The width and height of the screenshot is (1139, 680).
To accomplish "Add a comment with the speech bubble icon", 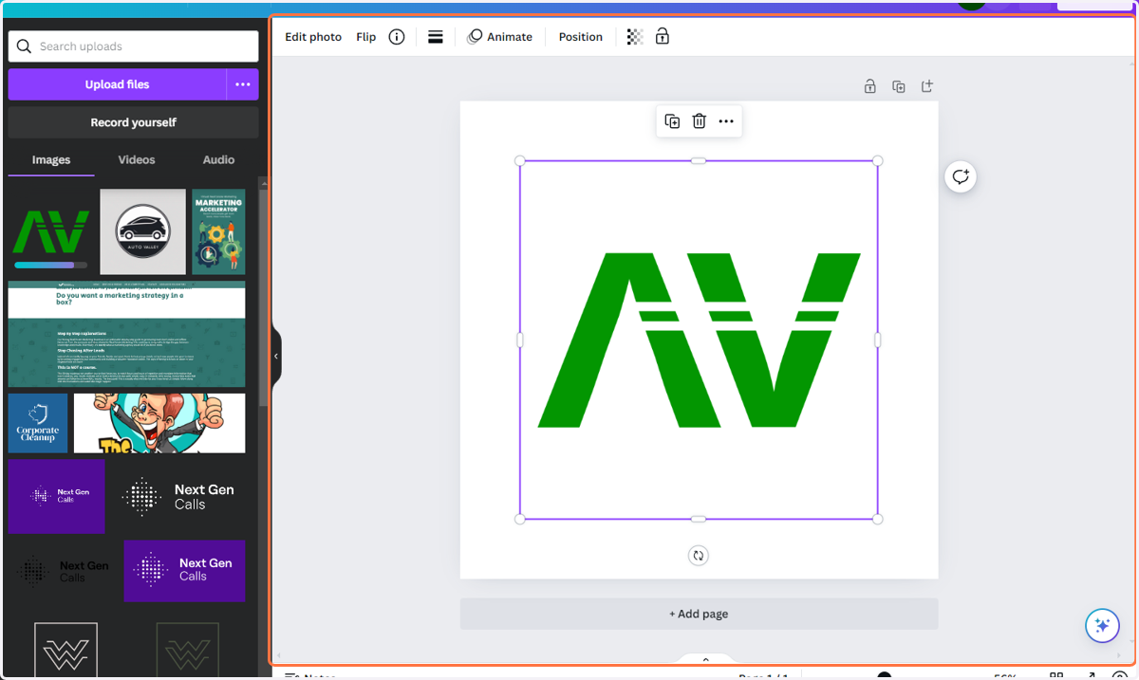I will tap(961, 176).
